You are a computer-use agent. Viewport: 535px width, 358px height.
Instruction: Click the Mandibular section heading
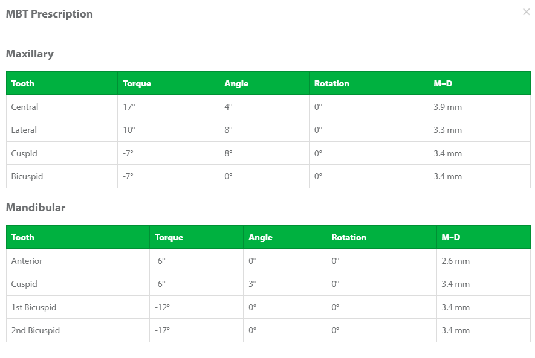[x=36, y=208]
